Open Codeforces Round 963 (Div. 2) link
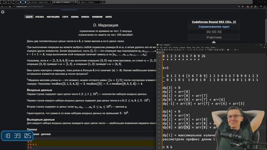Viewport: 267px width, 150px height. click(x=214, y=22)
